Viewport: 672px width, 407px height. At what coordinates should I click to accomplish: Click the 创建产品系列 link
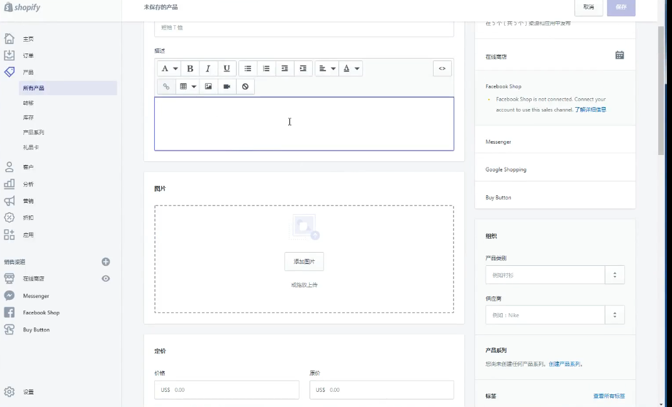[x=564, y=364]
